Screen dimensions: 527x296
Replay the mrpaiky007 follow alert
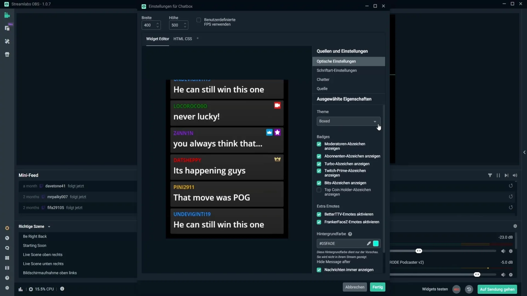(511, 197)
